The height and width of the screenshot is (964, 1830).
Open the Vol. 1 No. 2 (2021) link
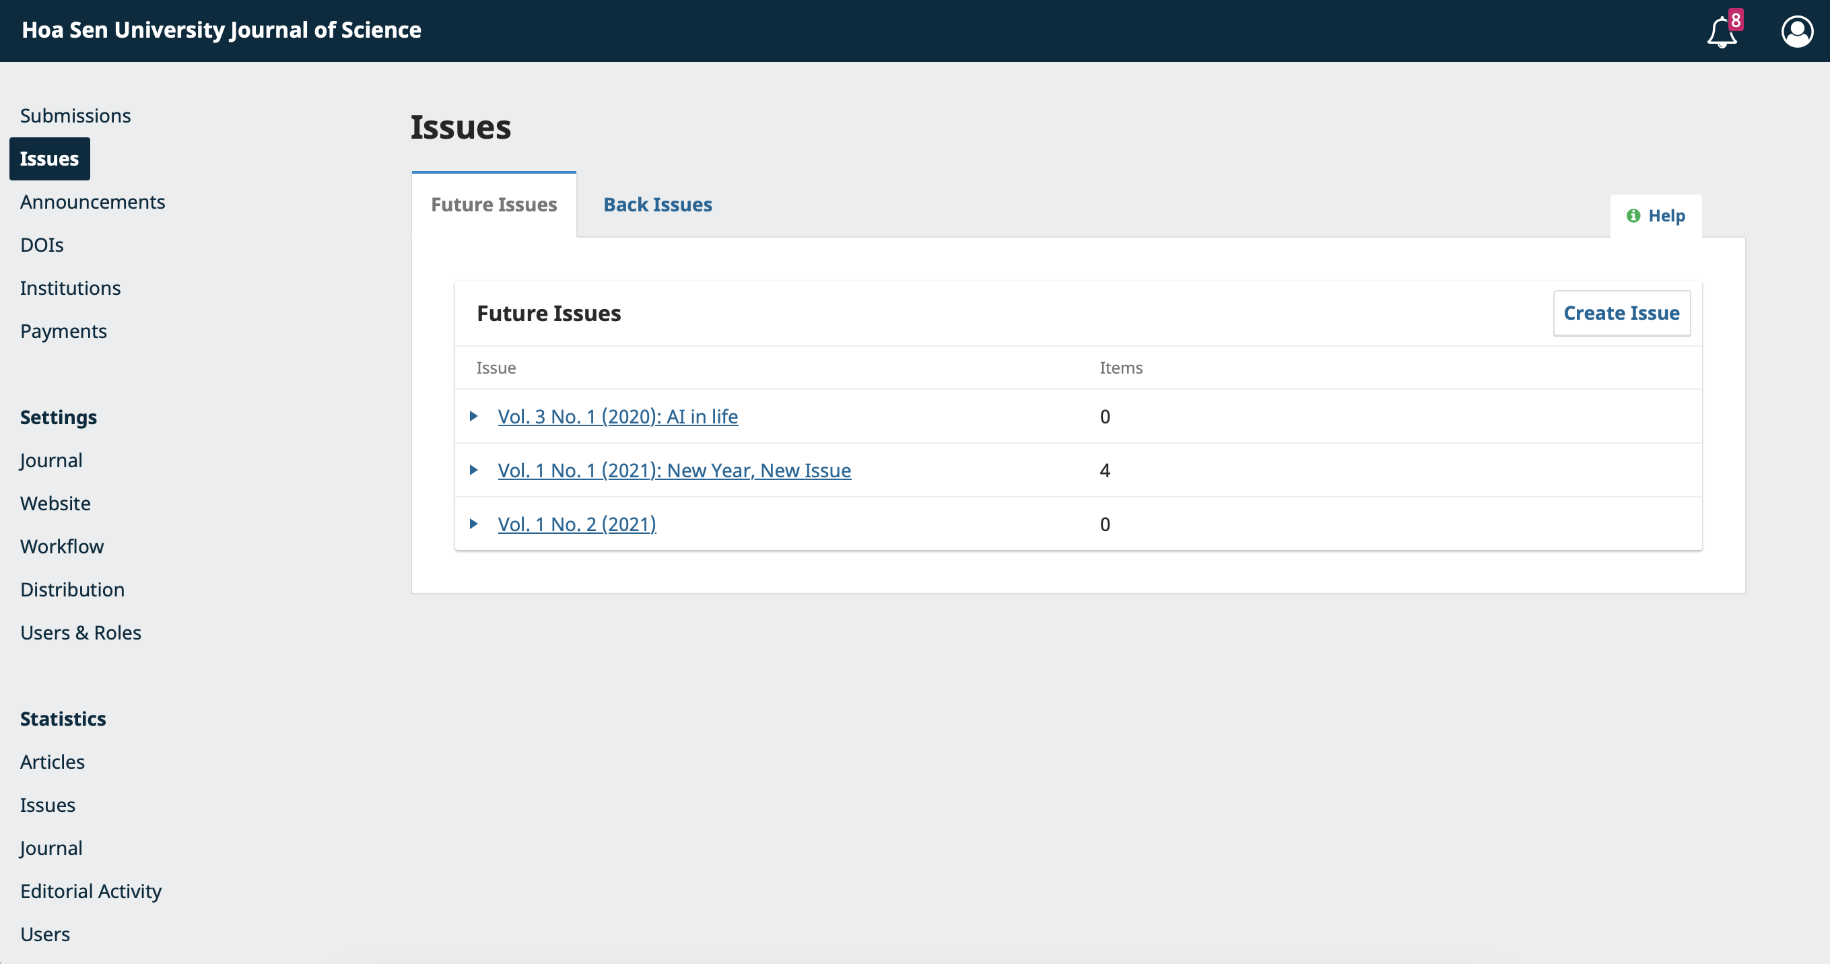(x=576, y=524)
